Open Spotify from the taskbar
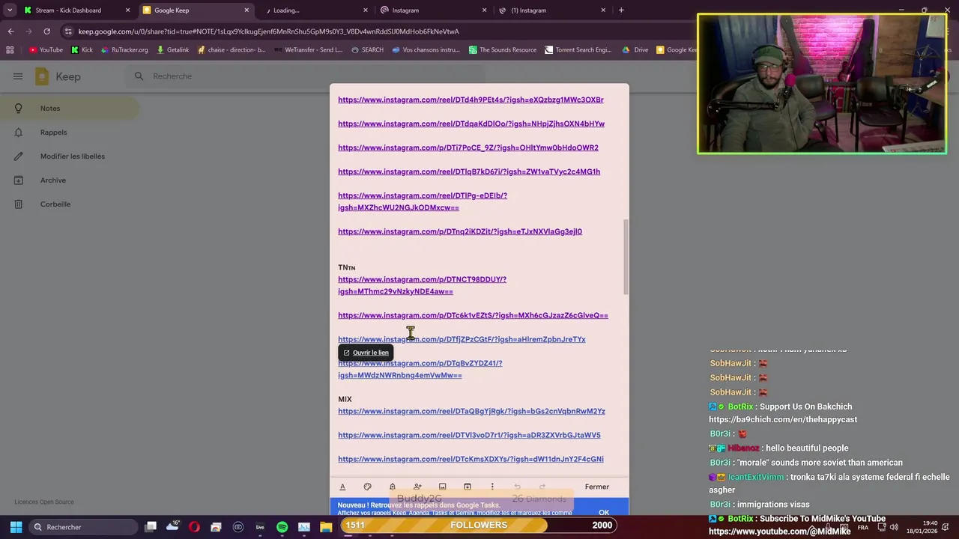The width and height of the screenshot is (959, 539). pyautogui.click(x=282, y=527)
